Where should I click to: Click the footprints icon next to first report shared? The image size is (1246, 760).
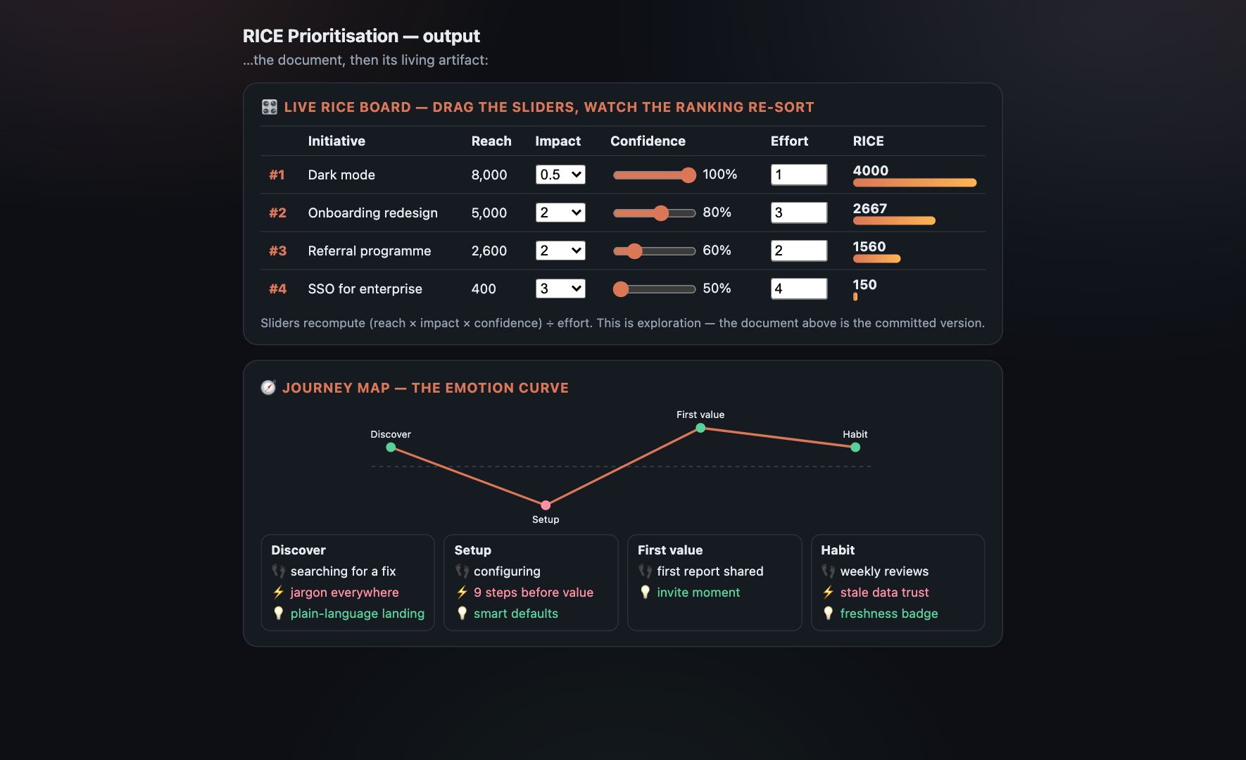click(645, 571)
